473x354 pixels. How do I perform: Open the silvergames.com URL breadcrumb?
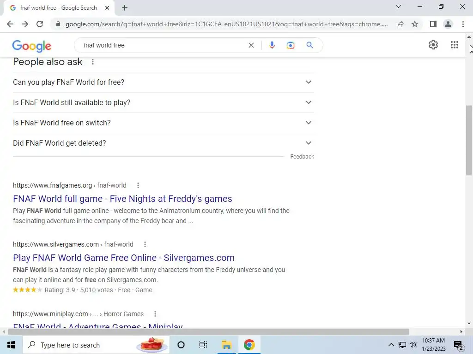73,244
